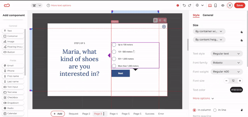Open Text style dropdown
The width and height of the screenshot is (248, 117).
227,54
